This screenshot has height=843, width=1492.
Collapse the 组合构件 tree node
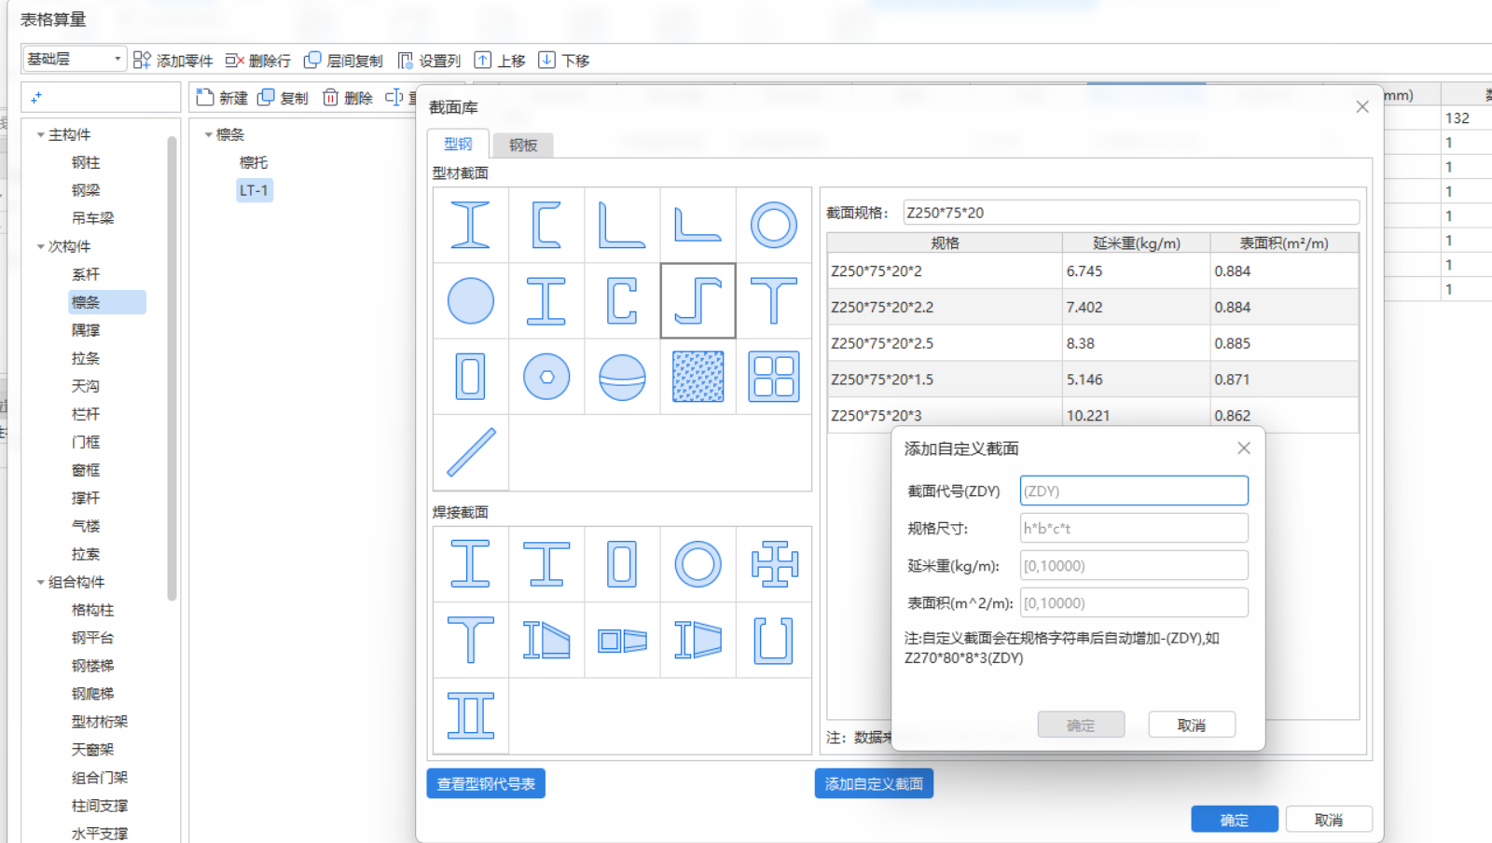[41, 583]
